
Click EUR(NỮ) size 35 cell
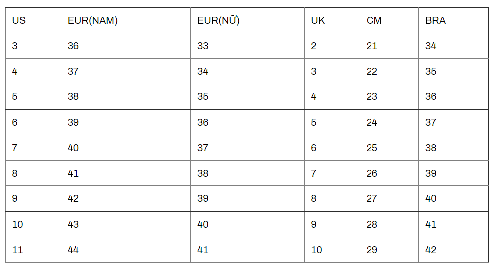pos(203,97)
